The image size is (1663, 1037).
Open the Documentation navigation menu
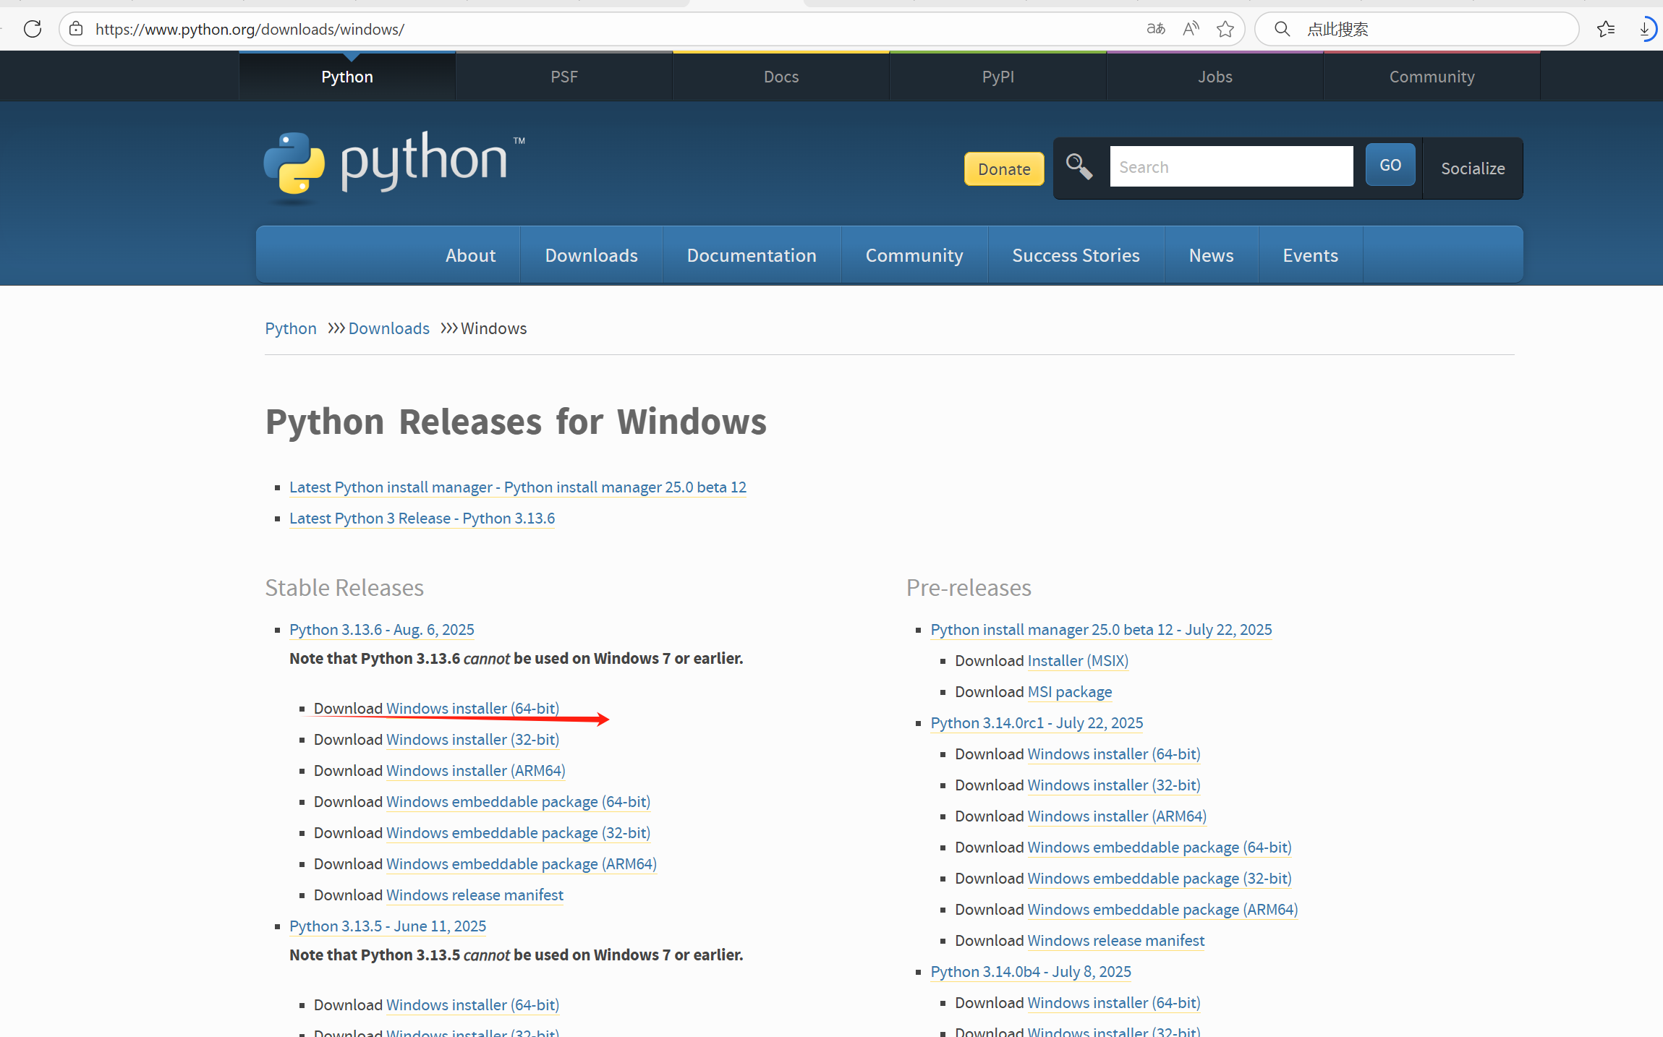click(751, 255)
